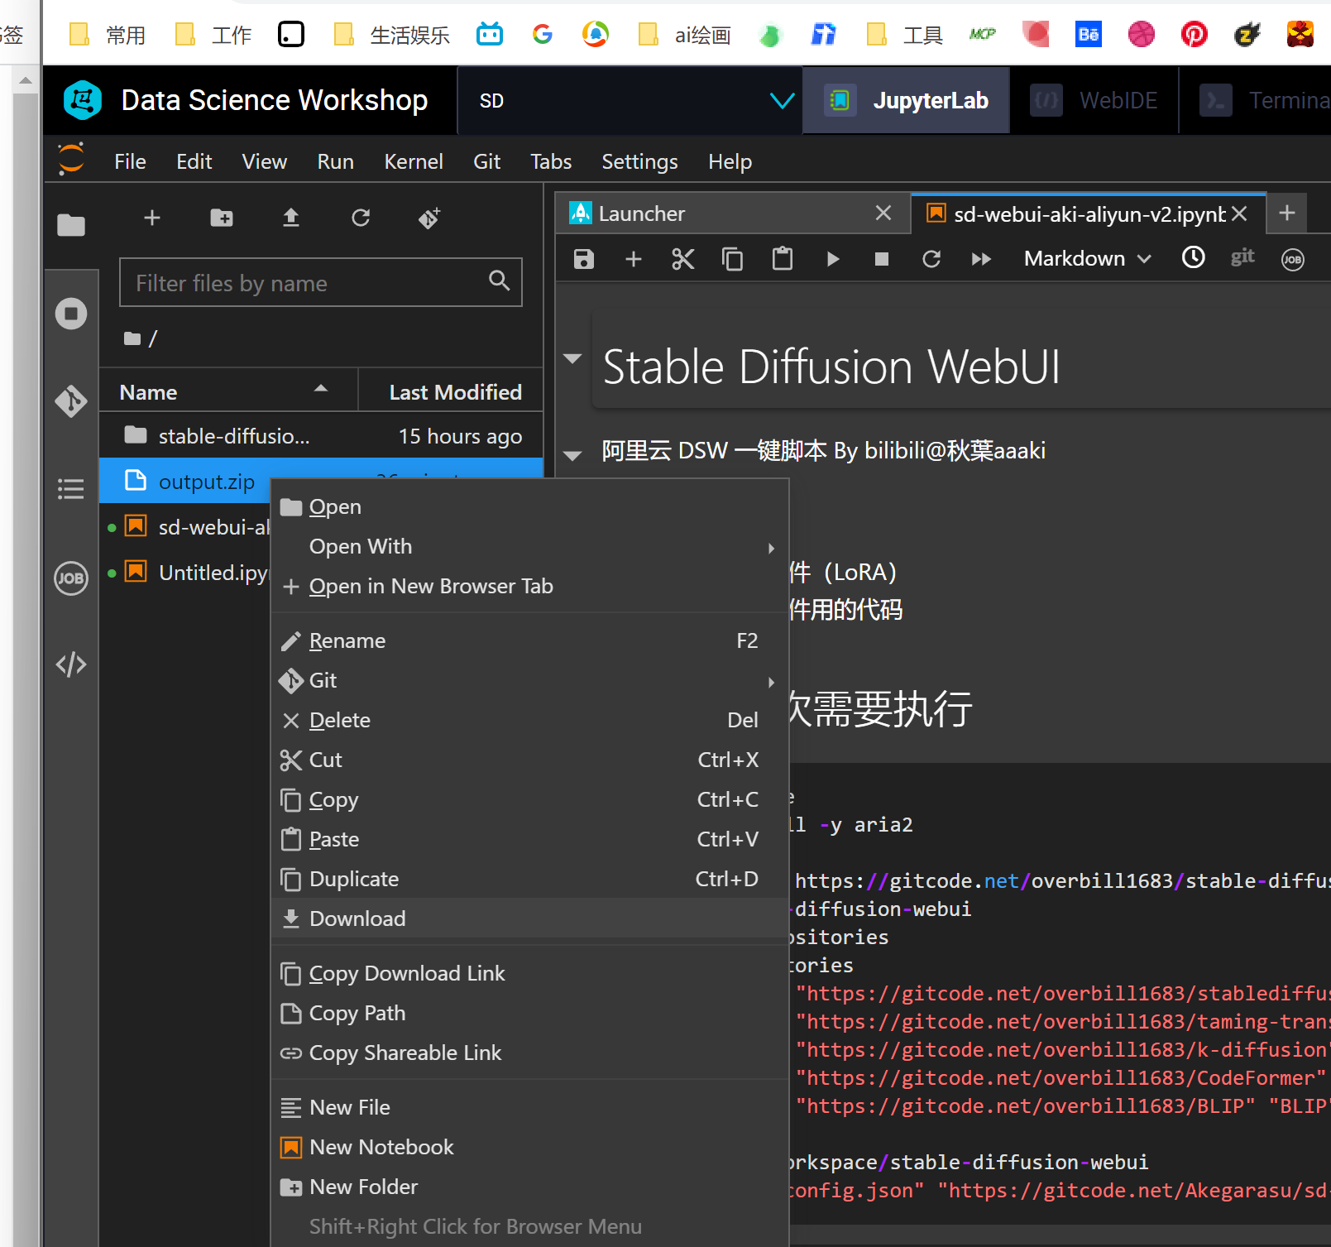Open the Git sidebar panel icon
The image size is (1331, 1247).
[x=71, y=401]
